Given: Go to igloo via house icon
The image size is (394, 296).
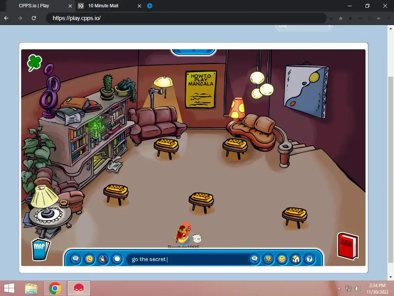Looking at the screenshot, I should click(296, 259).
